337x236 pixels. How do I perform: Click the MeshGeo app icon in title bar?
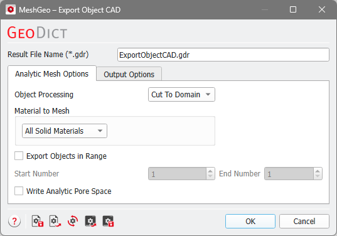(11, 9)
